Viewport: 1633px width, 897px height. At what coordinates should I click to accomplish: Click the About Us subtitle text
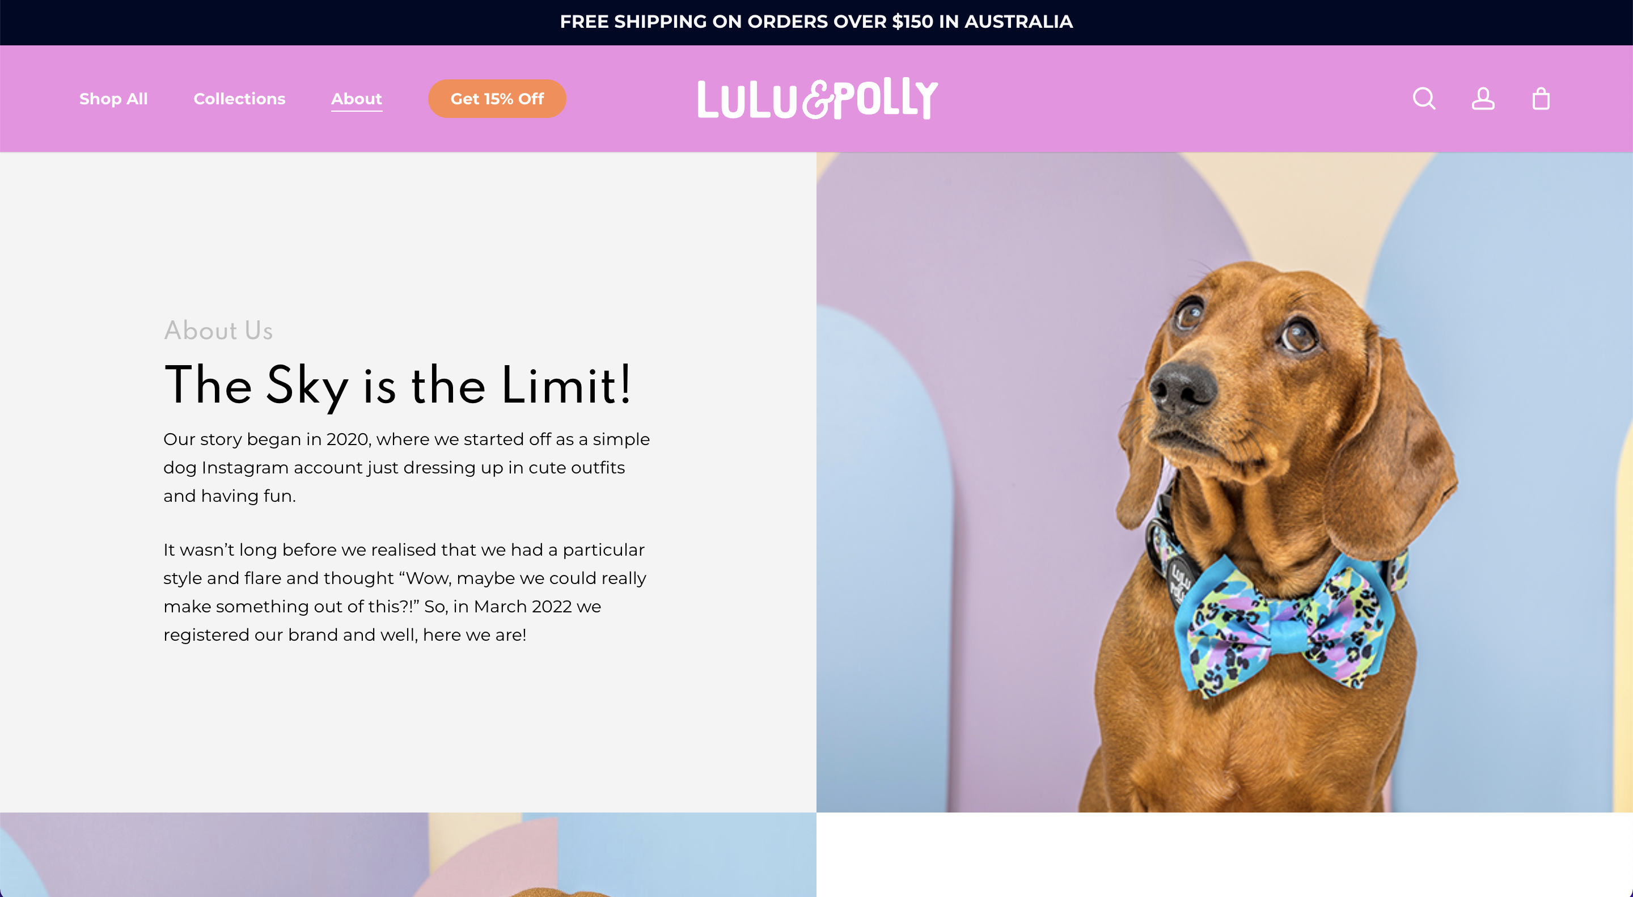click(x=218, y=330)
